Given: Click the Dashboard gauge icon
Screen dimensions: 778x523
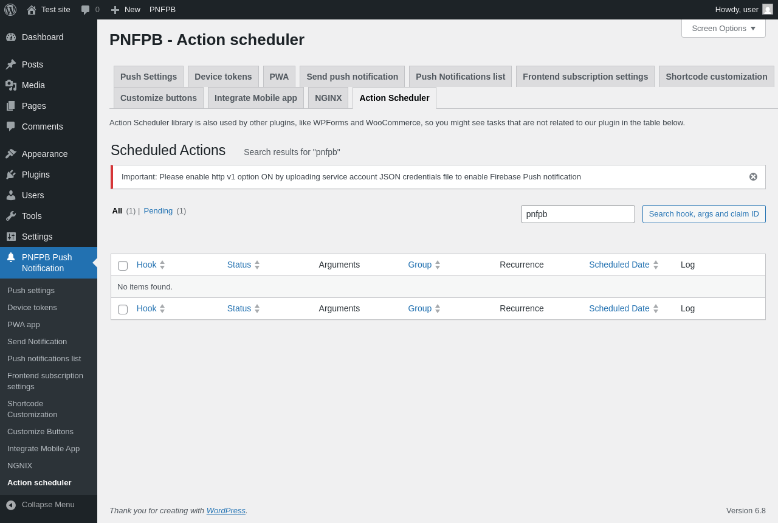Looking at the screenshot, I should 11,37.
